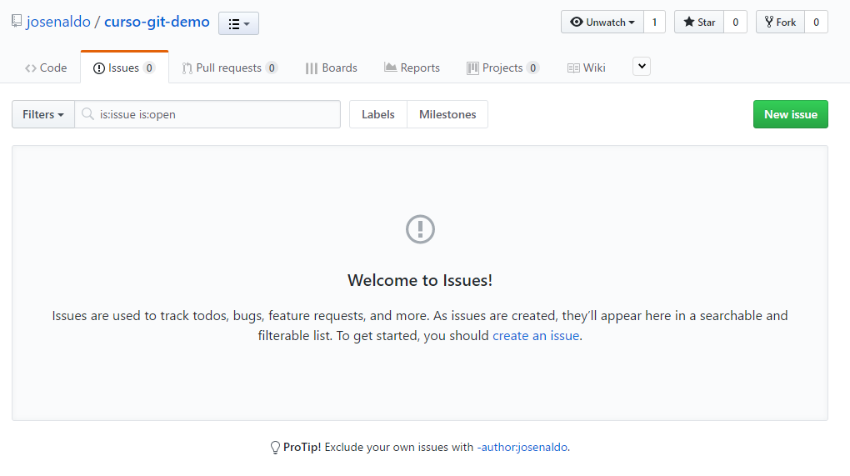Open the Wiki tab
Viewport: 850px width, 476px height.
(586, 68)
